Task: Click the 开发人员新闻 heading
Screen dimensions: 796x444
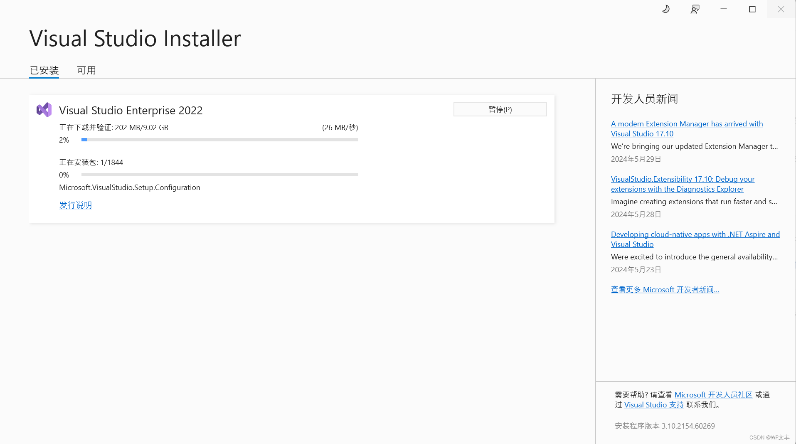Action: tap(644, 99)
